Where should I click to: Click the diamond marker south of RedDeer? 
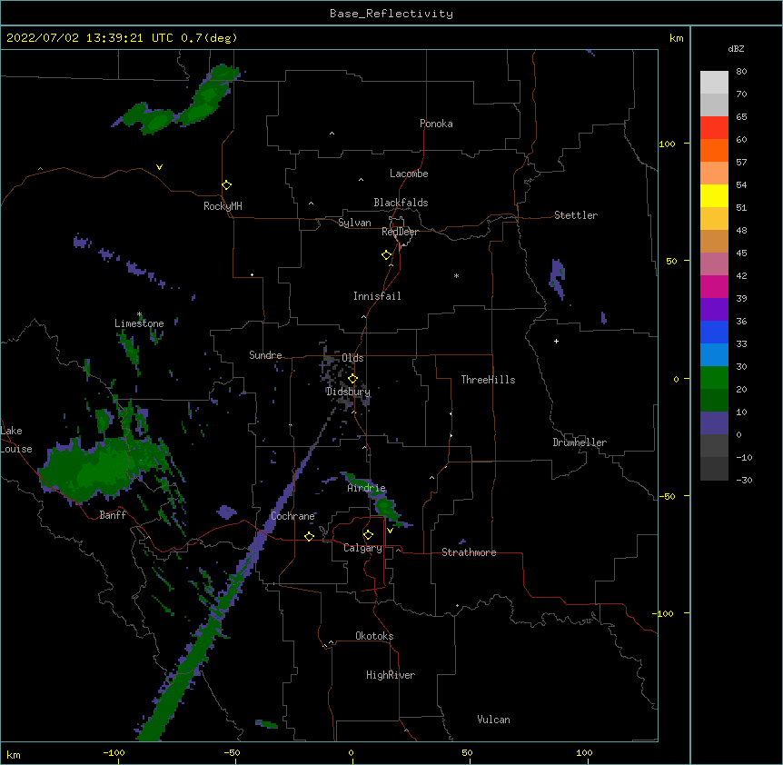[387, 255]
